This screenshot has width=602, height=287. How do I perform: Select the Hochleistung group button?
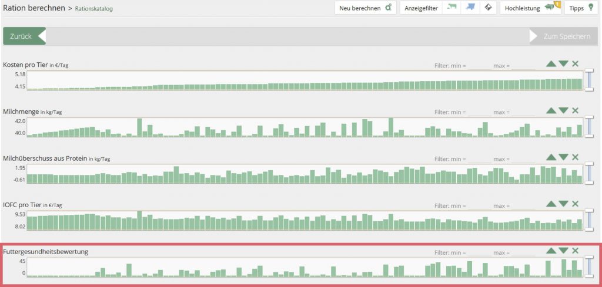pos(530,8)
